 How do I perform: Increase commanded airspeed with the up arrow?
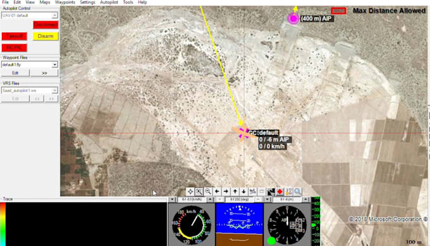coord(211,199)
